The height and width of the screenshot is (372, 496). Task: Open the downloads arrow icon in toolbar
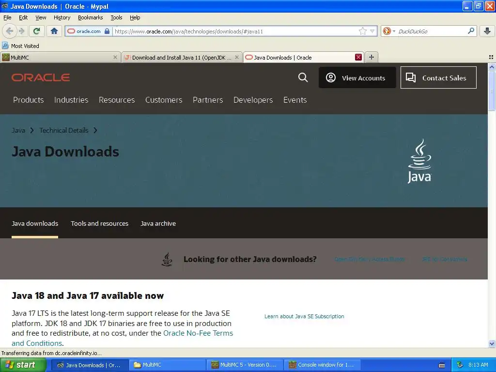487,31
